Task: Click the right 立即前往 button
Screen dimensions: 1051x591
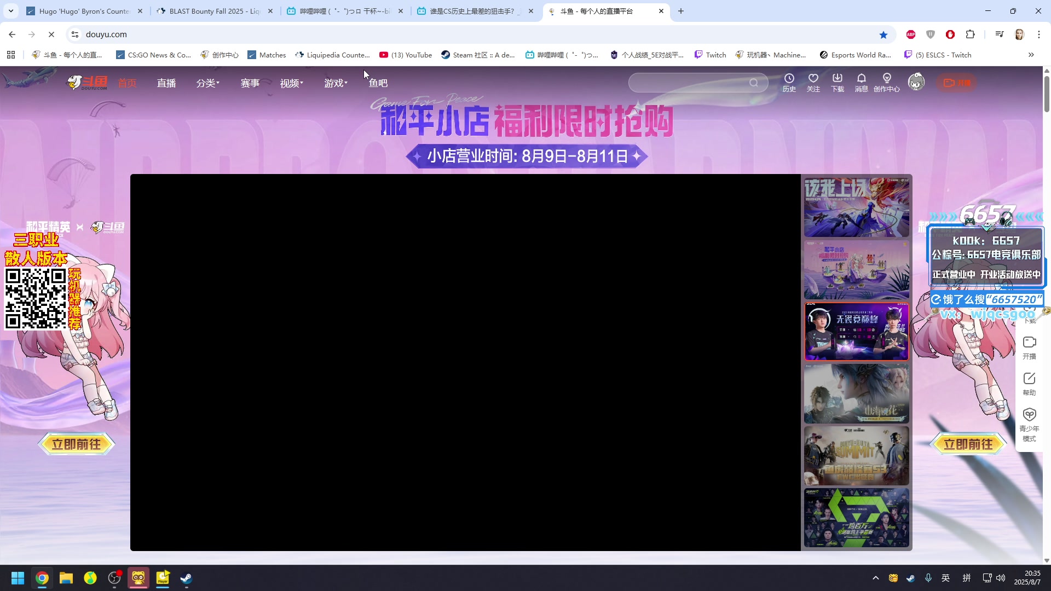Action: (968, 444)
